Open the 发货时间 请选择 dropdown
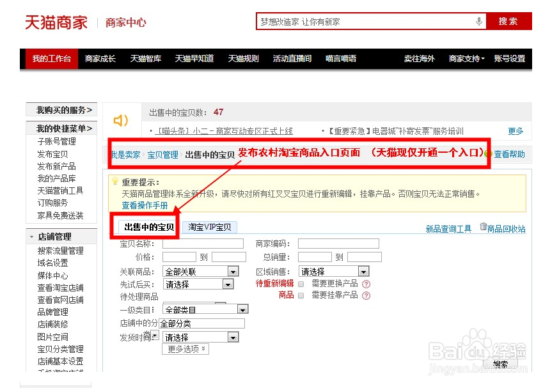Screen dimensions: 559x388 click(201, 337)
